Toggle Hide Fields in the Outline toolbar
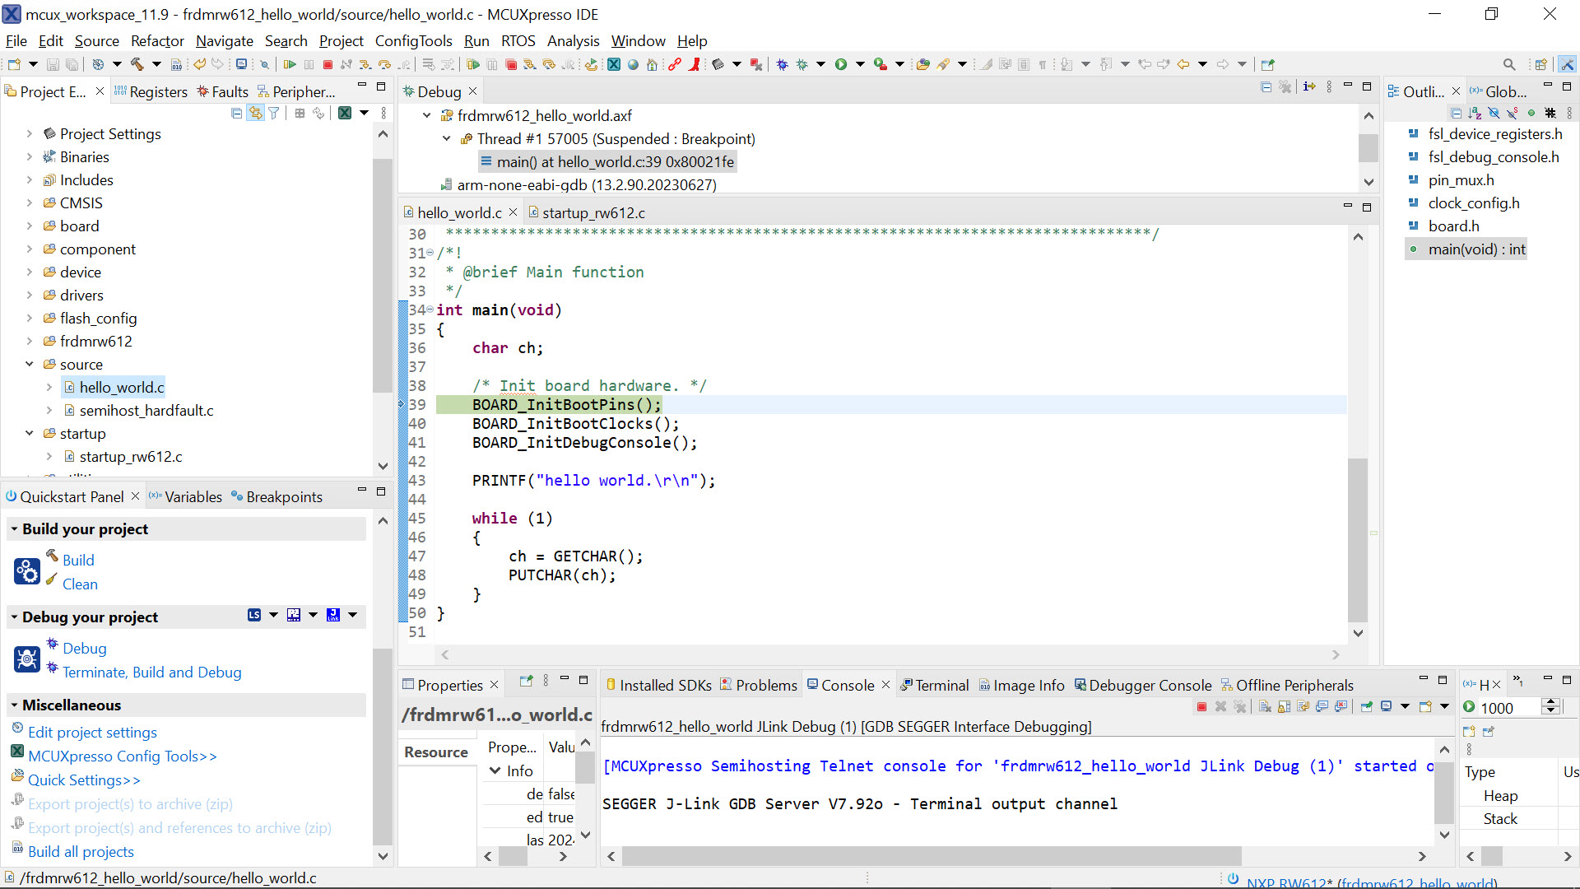This screenshot has width=1580, height=889. (x=1494, y=114)
